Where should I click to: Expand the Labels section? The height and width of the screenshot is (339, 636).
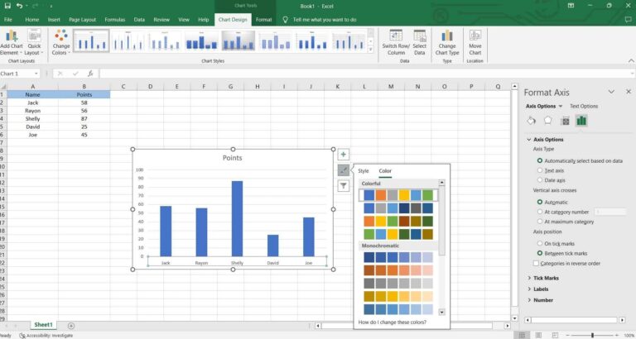pos(529,289)
